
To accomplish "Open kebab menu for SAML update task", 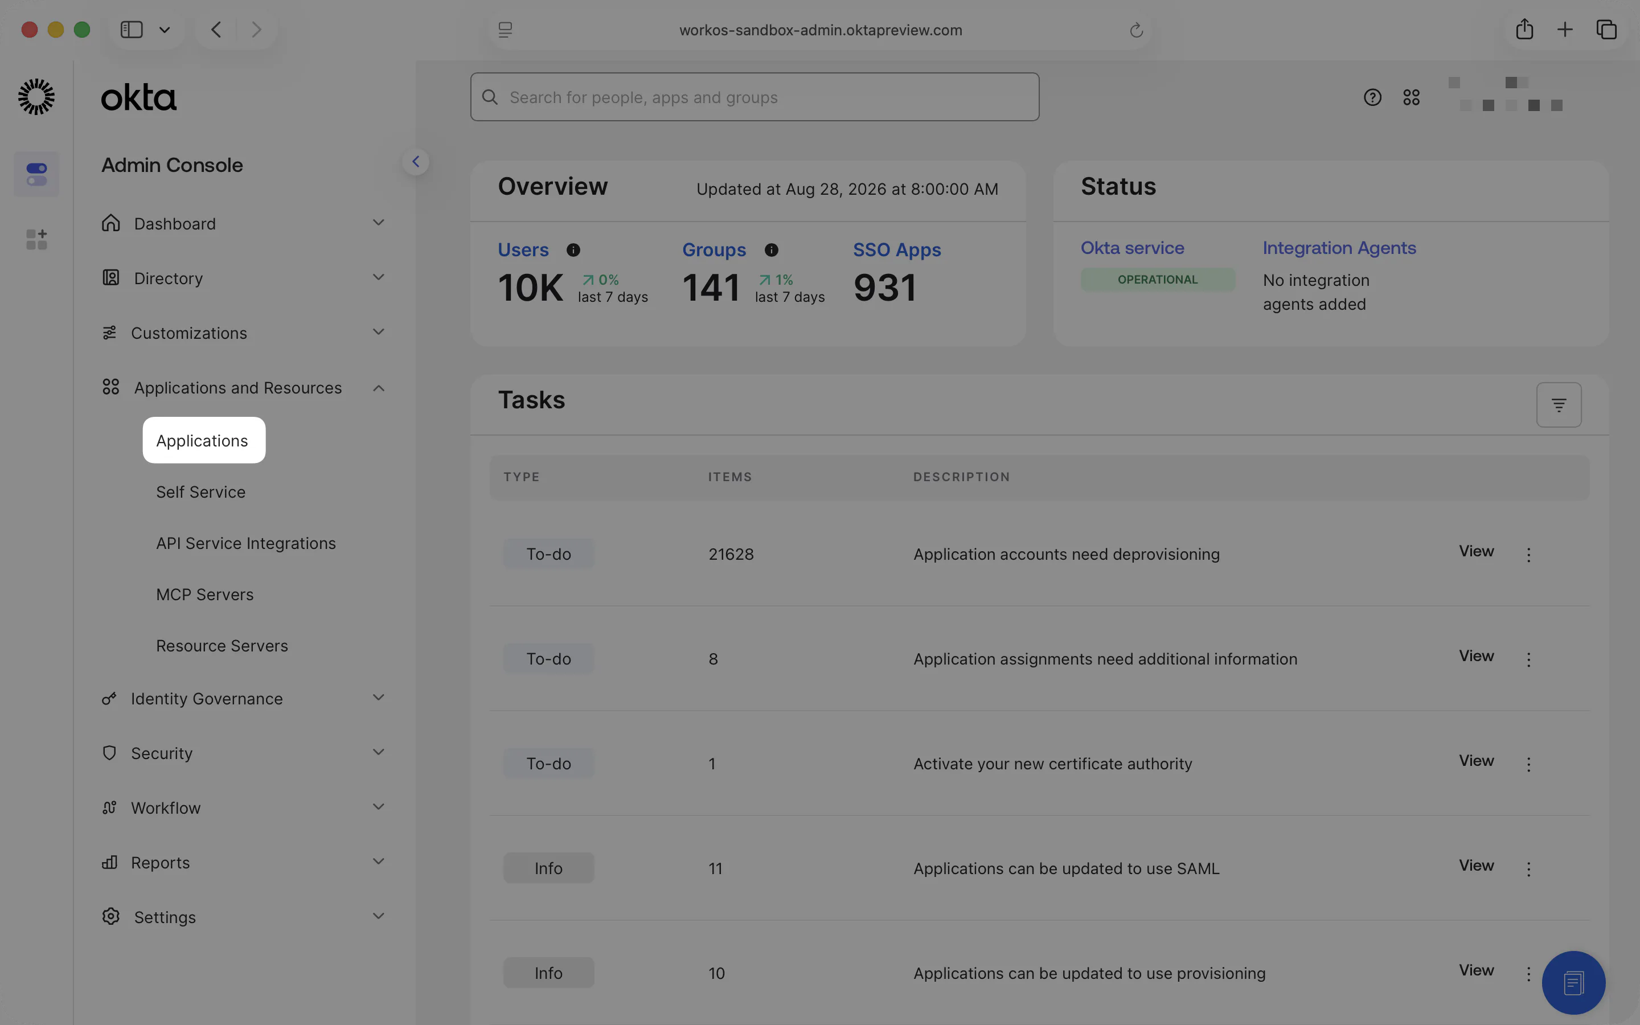I will pos(1528,869).
